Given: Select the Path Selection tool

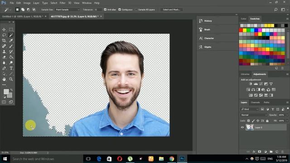Looking at the screenshot, I should click(4, 74).
